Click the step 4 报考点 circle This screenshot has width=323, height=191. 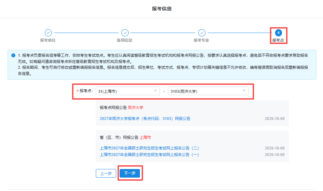(x=279, y=33)
